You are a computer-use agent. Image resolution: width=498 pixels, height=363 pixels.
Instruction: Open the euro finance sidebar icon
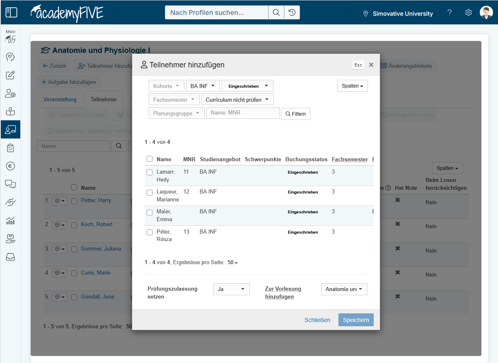(10, 166)
